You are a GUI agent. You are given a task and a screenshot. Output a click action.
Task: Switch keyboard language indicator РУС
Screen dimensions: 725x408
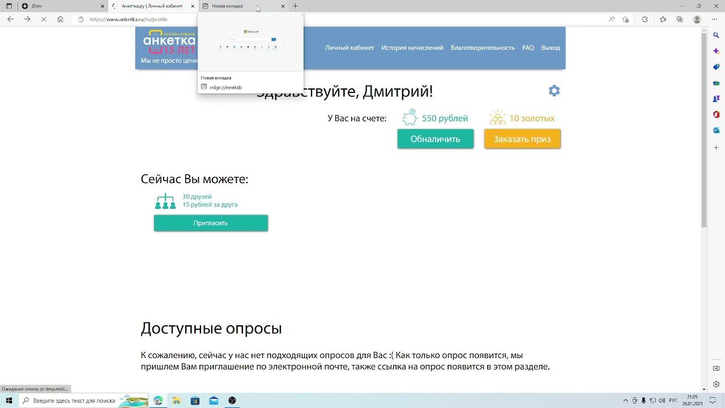point(673,401)
